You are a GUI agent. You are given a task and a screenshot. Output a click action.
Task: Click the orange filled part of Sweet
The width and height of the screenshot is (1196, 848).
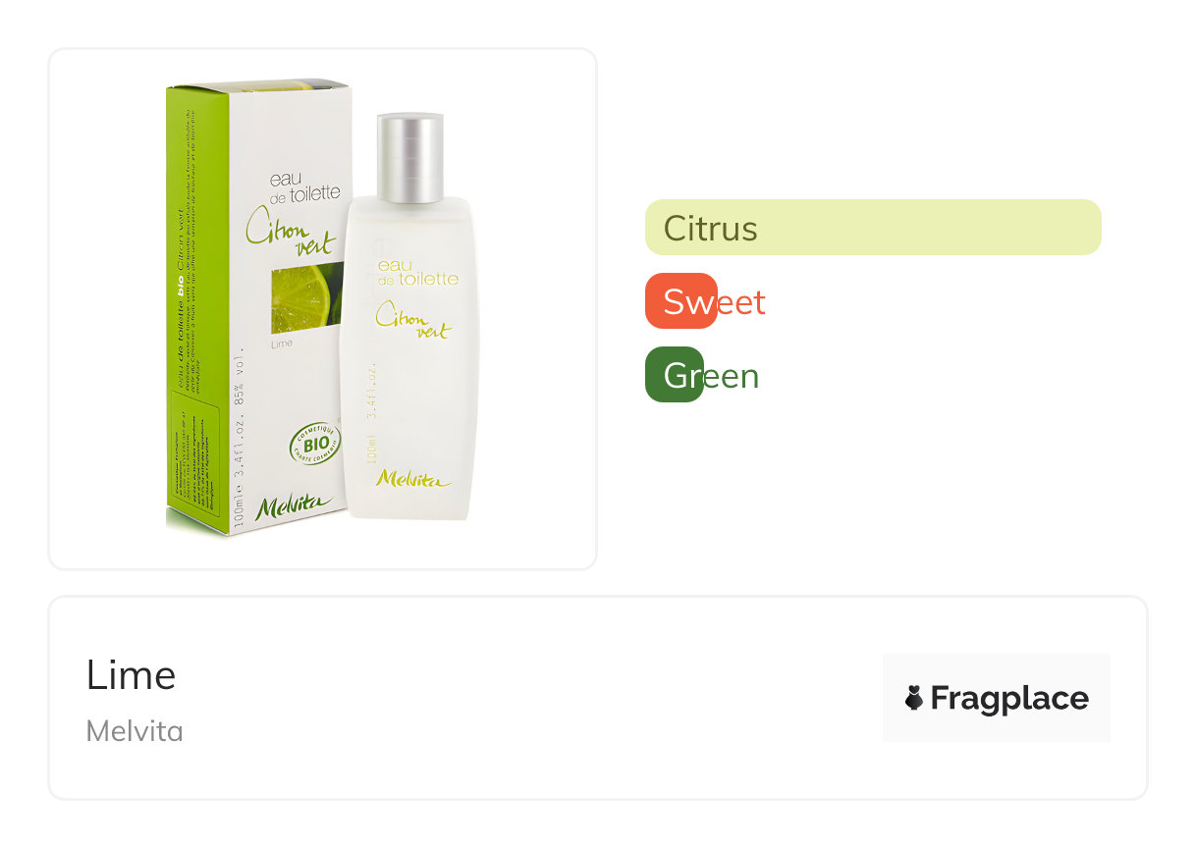(x=681, y=301)
